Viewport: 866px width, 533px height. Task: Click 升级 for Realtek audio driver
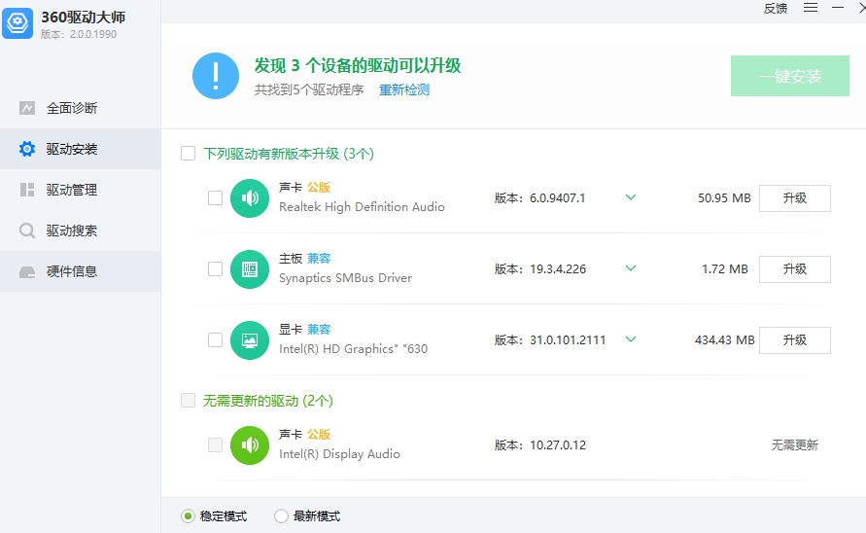[x=795, y=198]
